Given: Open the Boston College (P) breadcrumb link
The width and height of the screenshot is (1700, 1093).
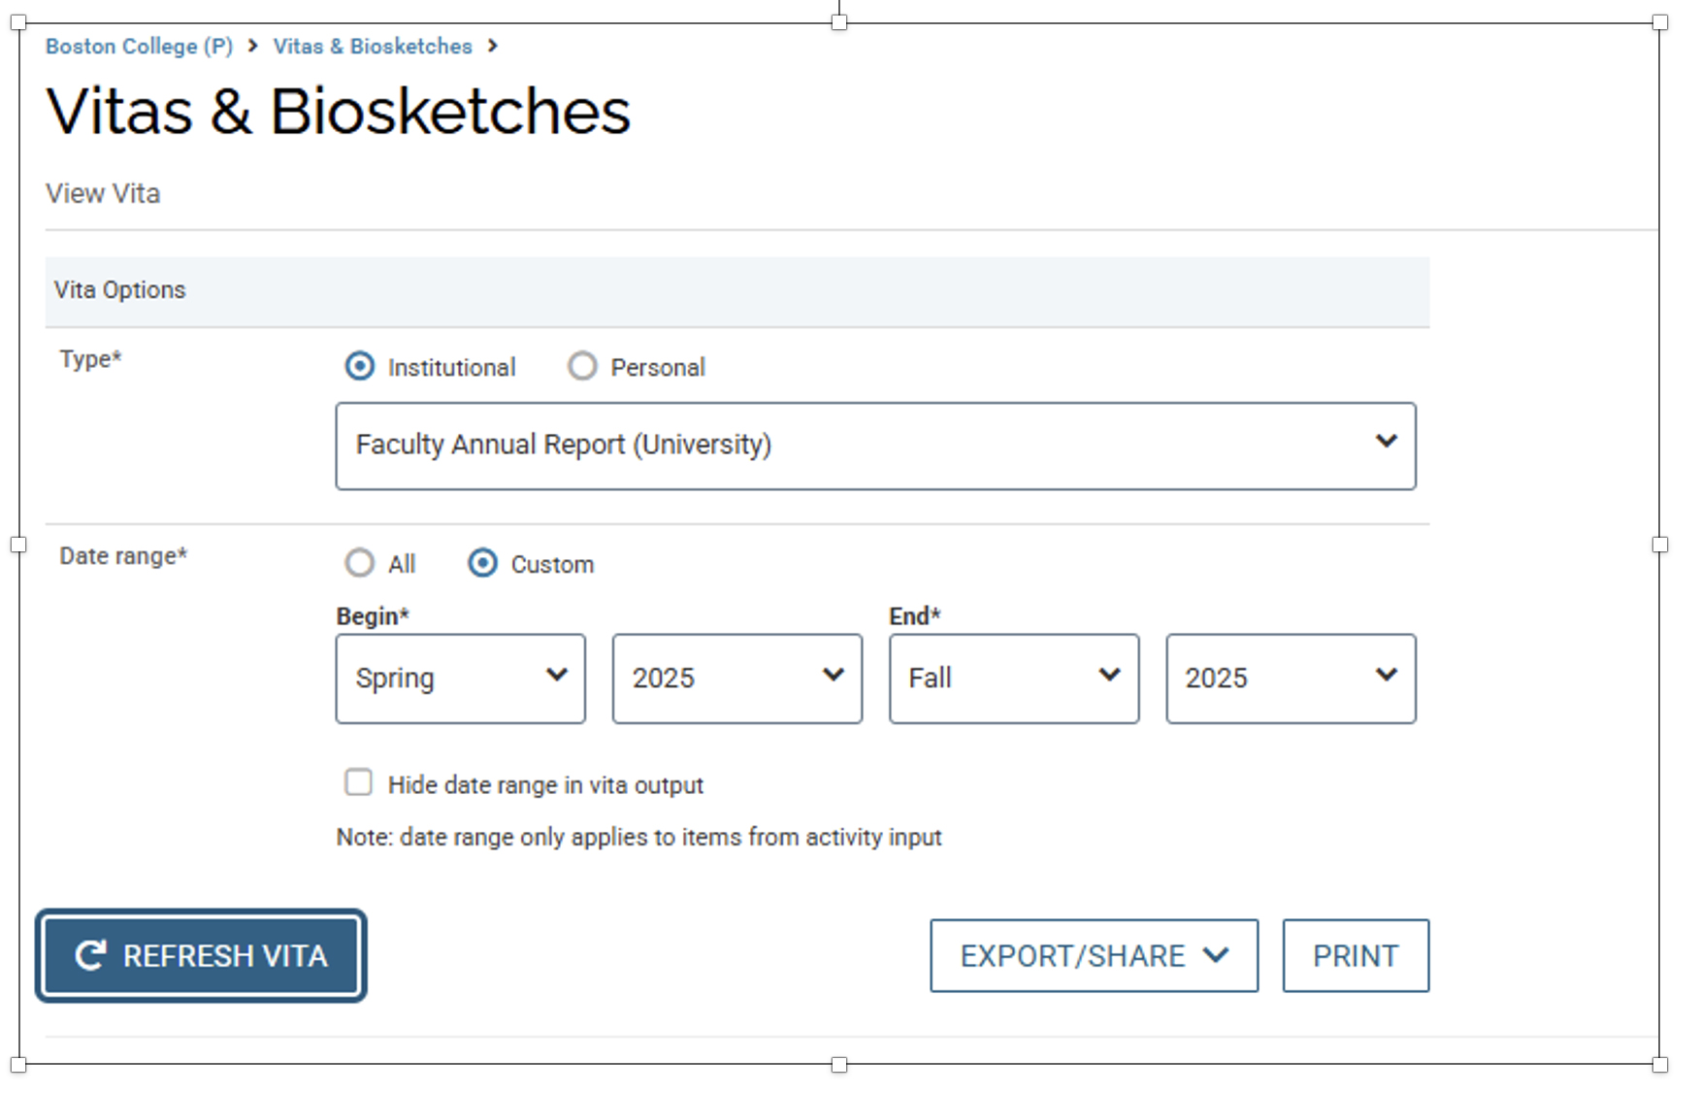Looking at the screenshot, I should click(139, 46).
